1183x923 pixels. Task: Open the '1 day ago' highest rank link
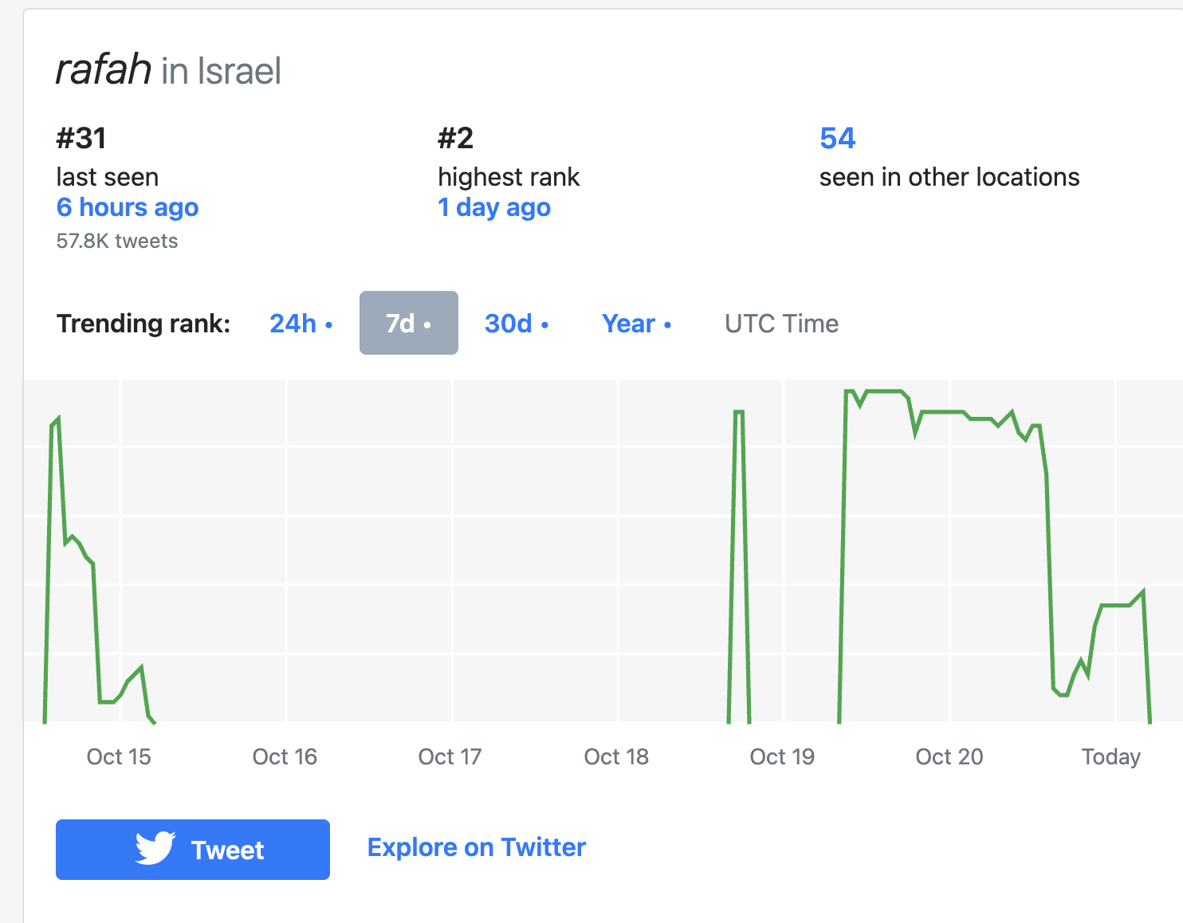click(494, 207)
